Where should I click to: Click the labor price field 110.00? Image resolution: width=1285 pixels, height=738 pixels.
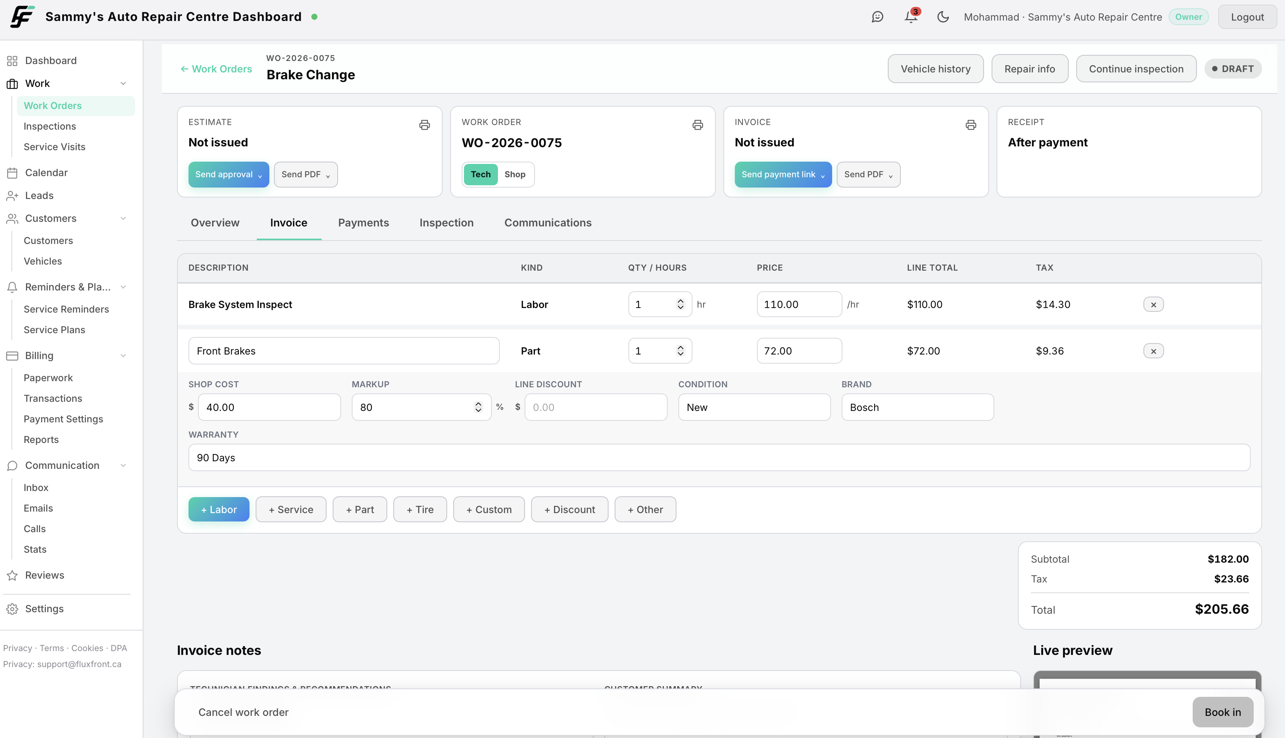[x=800, y=304]
